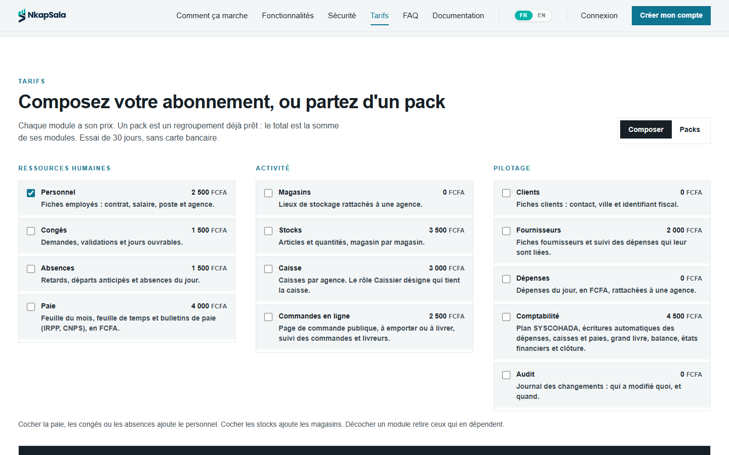Click the Audit module description text
This screenshot has height=455, width=729.
(x=598, y=391)
